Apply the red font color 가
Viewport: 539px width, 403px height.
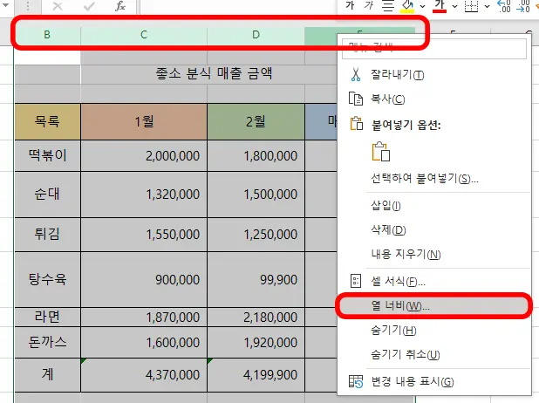440,6
